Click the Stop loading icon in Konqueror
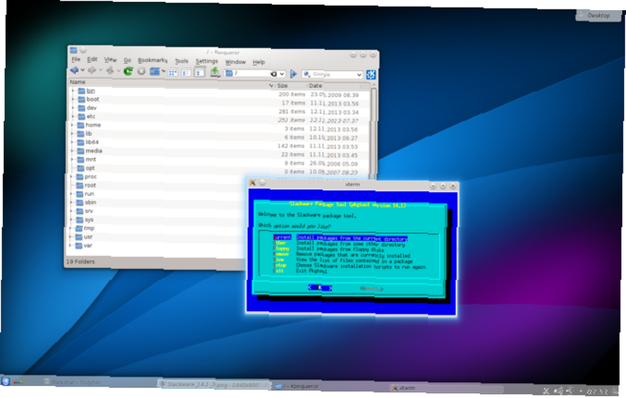The height and width of the screenshot is (398, 626). pos(141,71)
